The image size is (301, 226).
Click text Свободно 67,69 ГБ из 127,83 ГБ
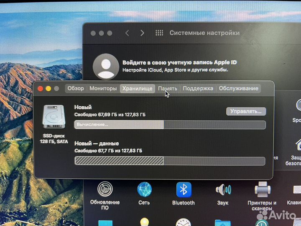coord(110,115)
